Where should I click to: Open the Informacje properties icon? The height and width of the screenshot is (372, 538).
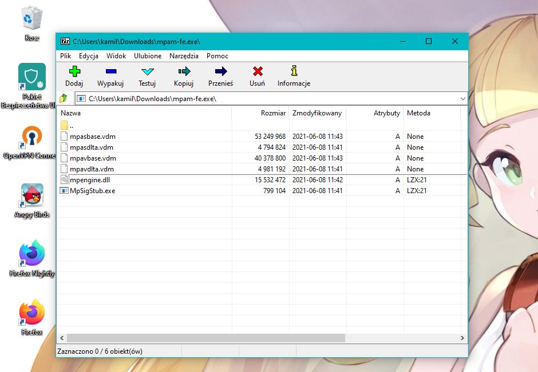(x=294, y=71)
